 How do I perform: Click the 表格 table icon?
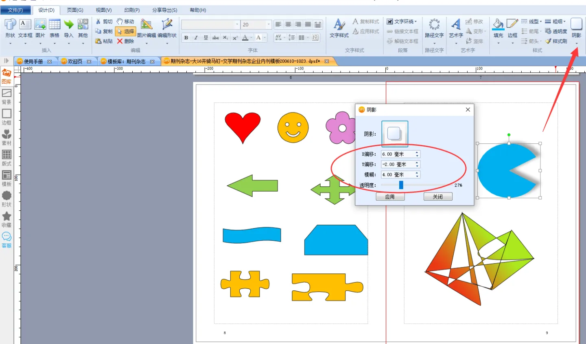point(55,28)
